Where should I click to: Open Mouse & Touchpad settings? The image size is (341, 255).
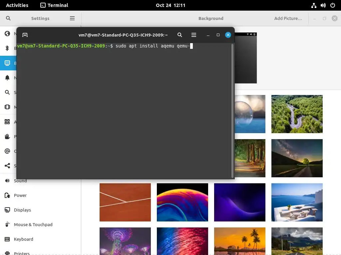click(x=40, y=225)
